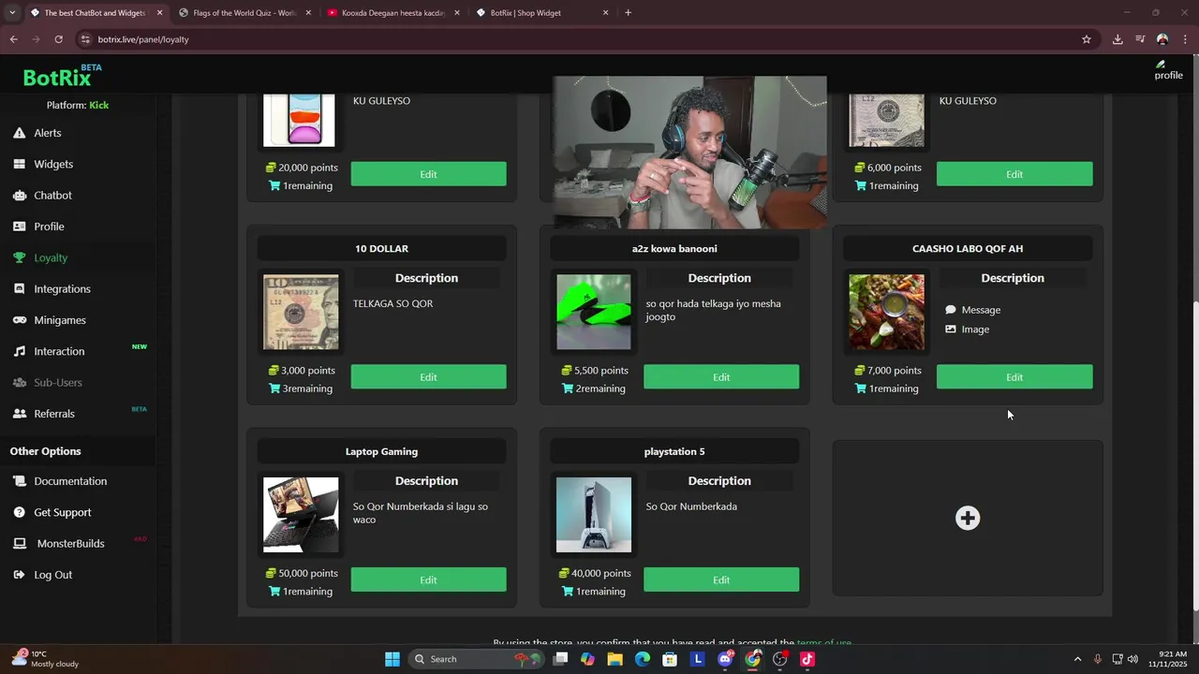Edit the CAASHO LABO QOF AH item
Viewport: 1199px width, 674px height.
point(1014,377)
